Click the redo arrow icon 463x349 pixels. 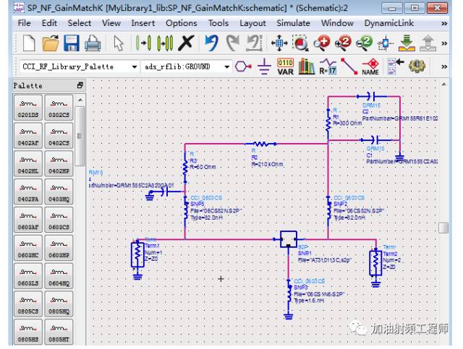point(233,43)
